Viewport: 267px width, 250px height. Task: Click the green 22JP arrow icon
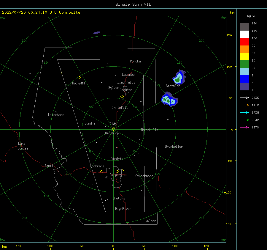click(x=244, y=120)
